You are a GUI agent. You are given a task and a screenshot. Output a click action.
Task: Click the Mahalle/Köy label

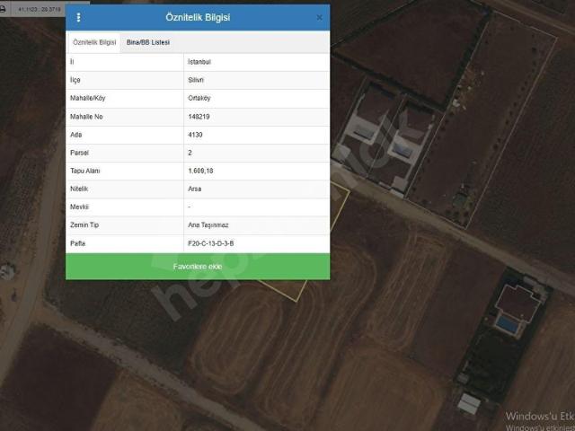tap(88, 98)
